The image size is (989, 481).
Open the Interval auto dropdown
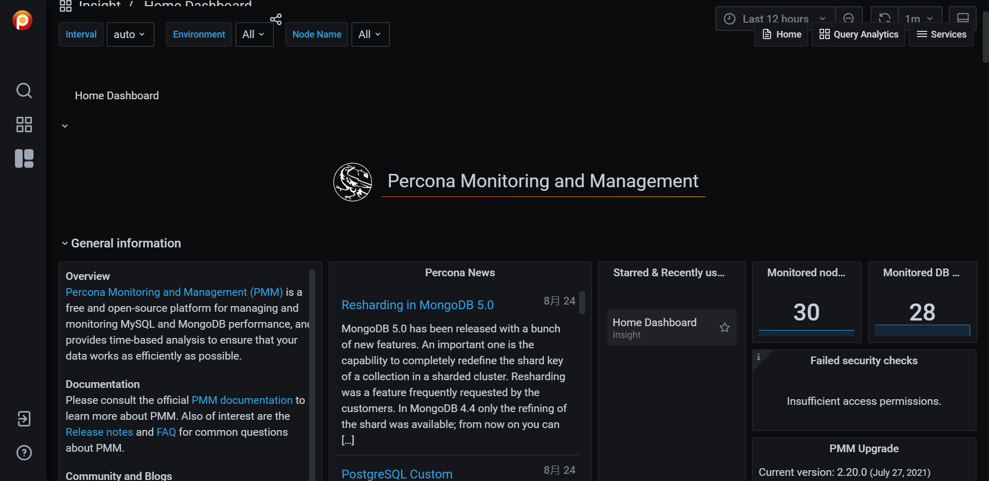(130, 34)
